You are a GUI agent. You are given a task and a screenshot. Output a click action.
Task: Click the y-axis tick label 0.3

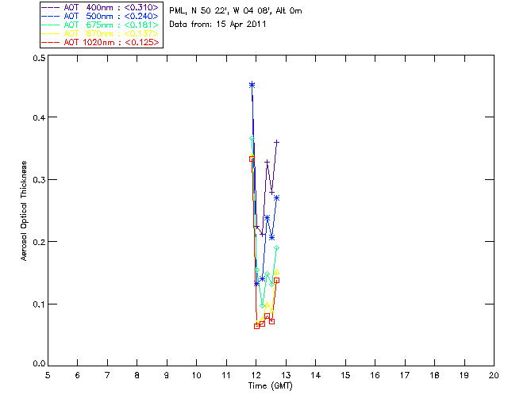click(39, 180)
